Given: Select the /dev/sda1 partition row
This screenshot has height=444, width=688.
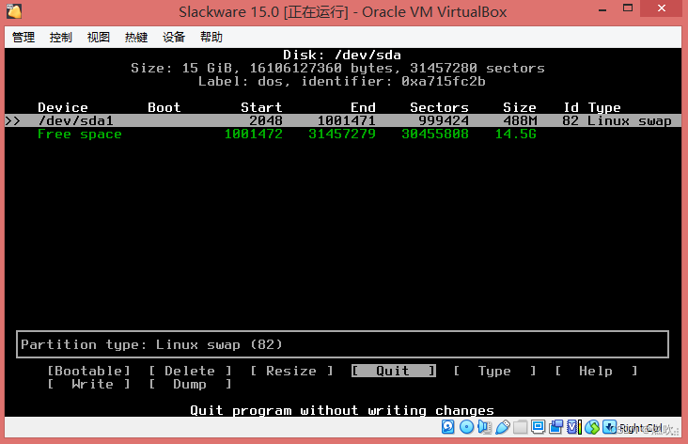Looking at the screenshot, I should pyautogui.click(x=343, y=120).
